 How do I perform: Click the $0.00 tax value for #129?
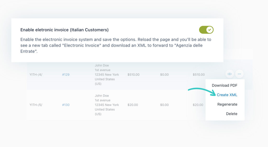(164, 75)
